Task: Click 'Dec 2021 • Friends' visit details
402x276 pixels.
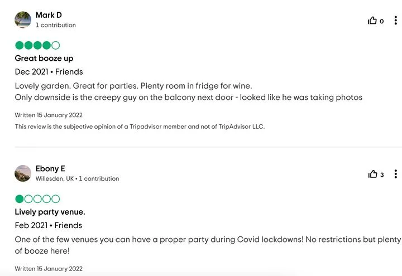Action: click(49, 72)
